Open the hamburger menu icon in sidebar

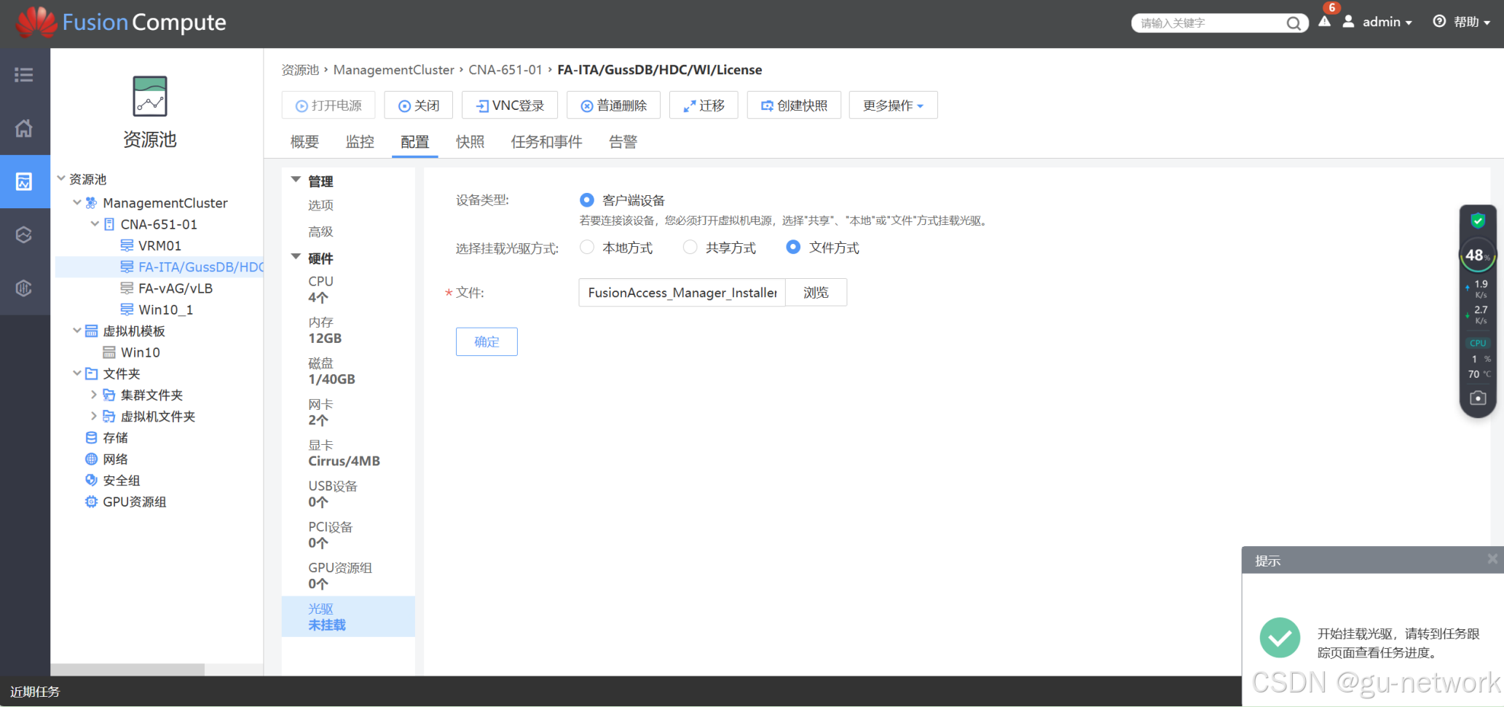tap(24, 74)
